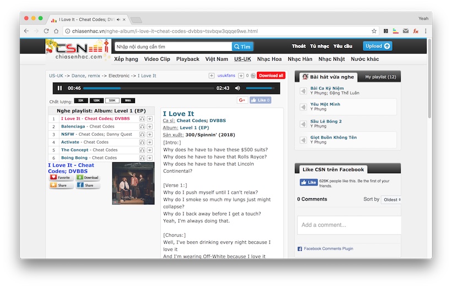Click the Thoát logout link
The image size is (452, 287).
click(x=298, y=46)
